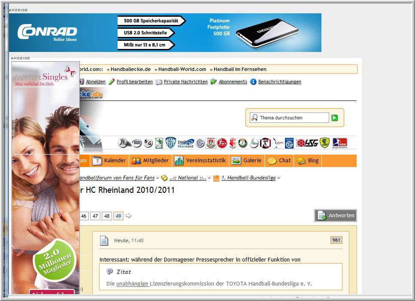Open the Vereinsstatistik tab
415x301 pixels.
[x=200, y=161]
